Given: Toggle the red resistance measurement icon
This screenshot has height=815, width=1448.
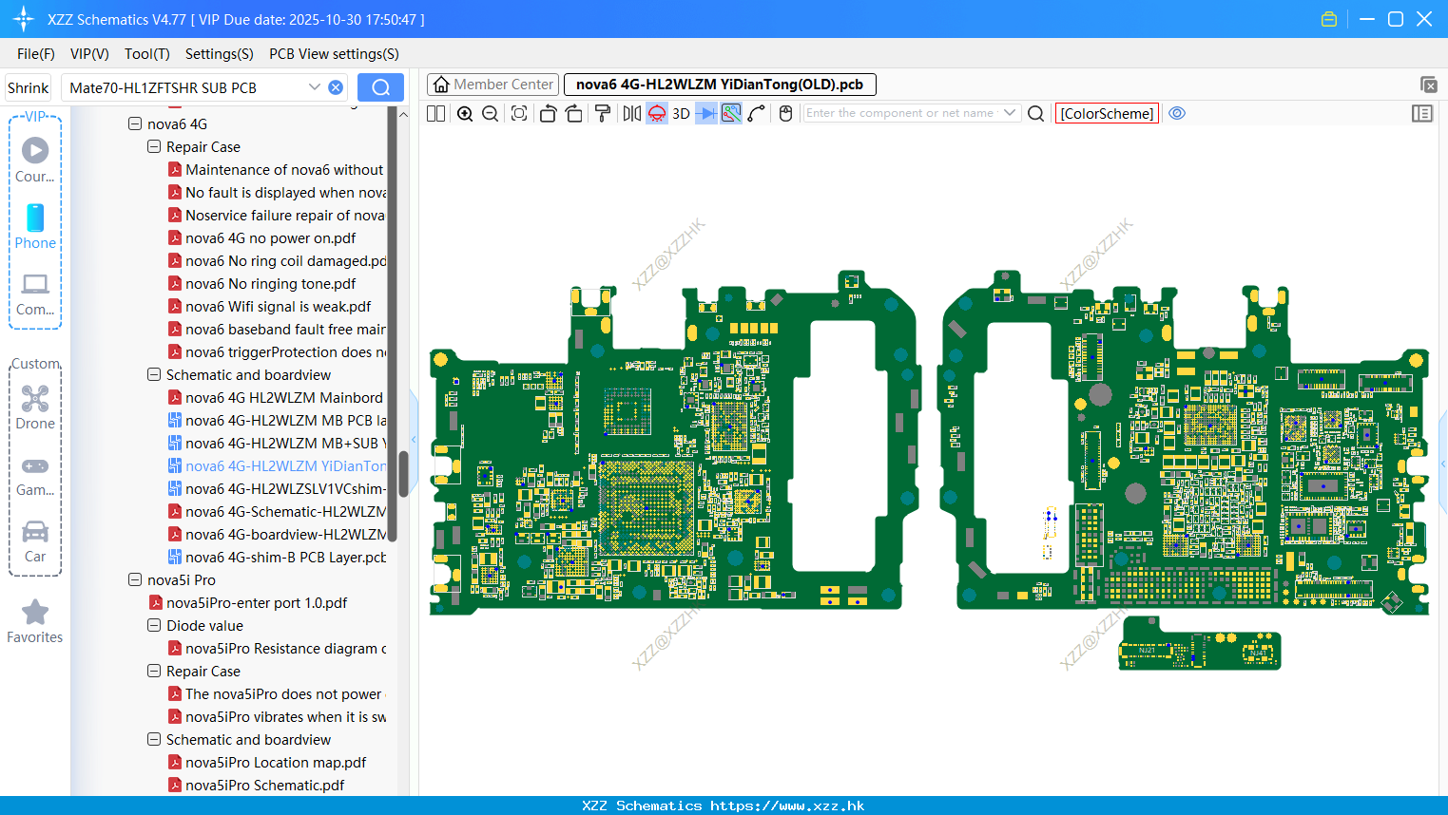Looking at the screenshot, I should click(x=657, y=113).
